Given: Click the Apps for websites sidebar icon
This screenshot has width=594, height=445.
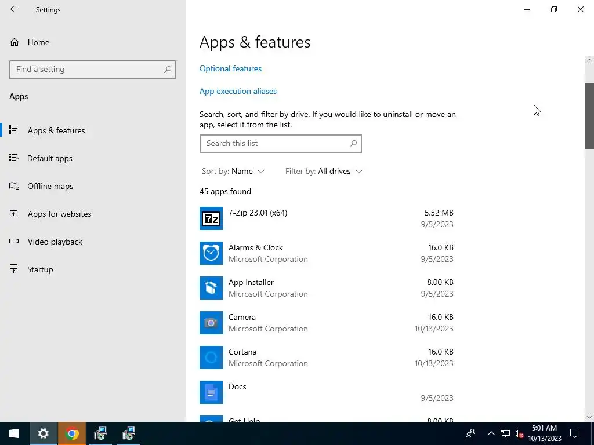Looking at the screenshot, I should [x=14, y=213].
